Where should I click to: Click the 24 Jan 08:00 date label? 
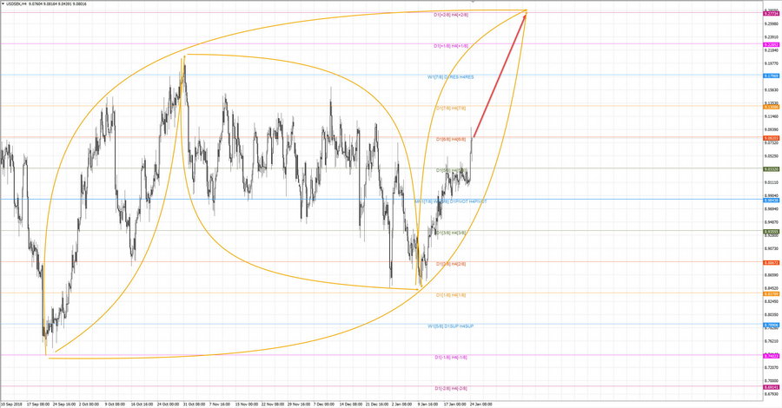(x=480, y=404)
